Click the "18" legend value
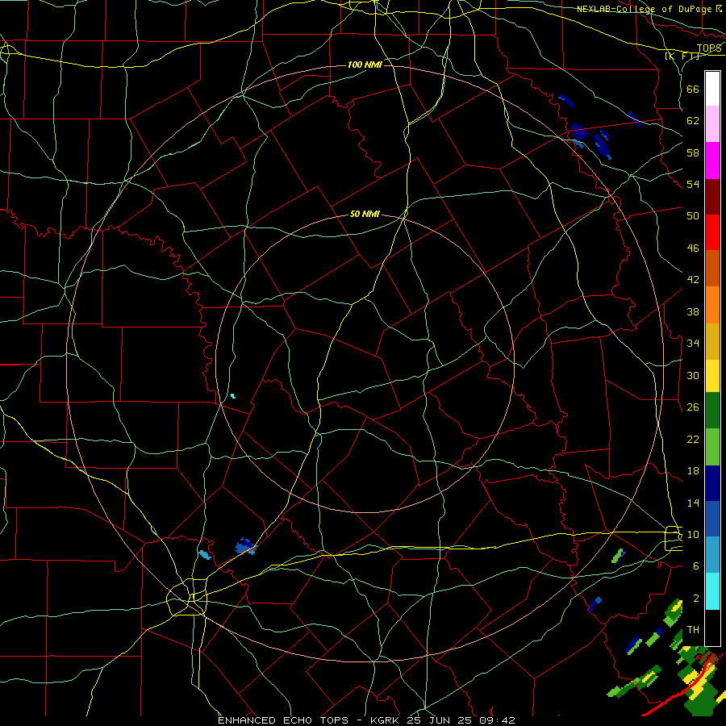 pyautogui.click(x=693, y=471)
